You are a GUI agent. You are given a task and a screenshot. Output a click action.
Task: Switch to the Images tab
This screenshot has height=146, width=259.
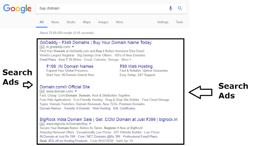(103, 22)
